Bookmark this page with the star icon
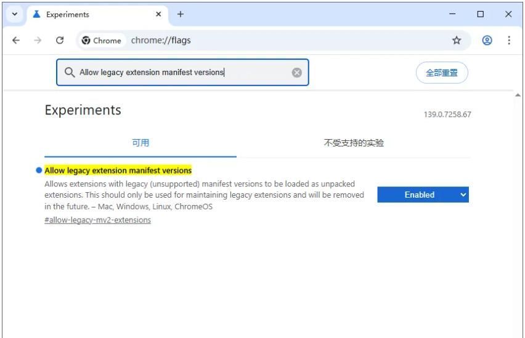Image resolution: width=525 pixels, height=338 pixels. [457, 41]
